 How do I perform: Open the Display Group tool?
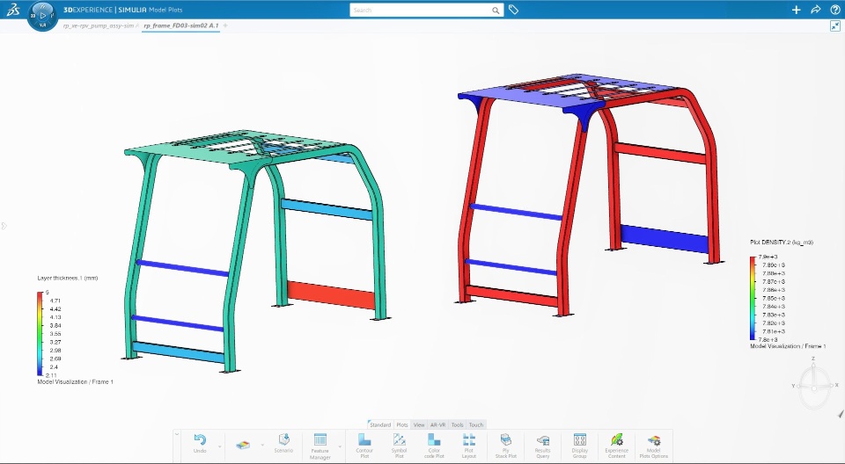coord(579,446)
